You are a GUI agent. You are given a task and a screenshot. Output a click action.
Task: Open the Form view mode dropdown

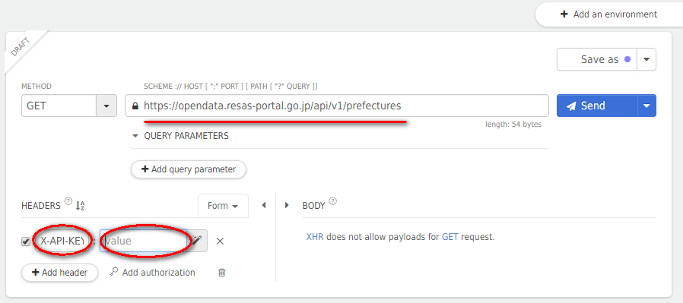[x=223, y=206]
